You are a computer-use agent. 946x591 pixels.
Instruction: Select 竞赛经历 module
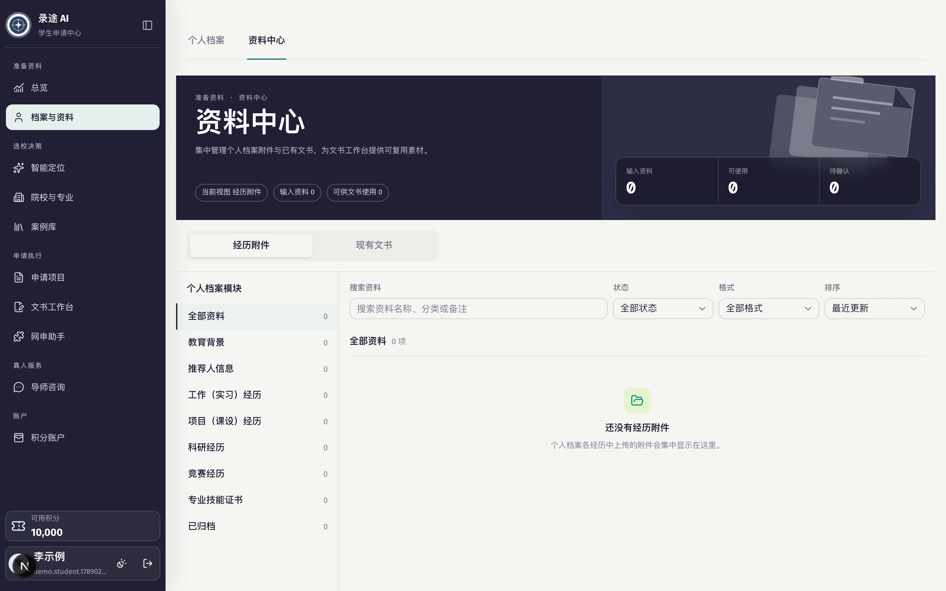258,474
